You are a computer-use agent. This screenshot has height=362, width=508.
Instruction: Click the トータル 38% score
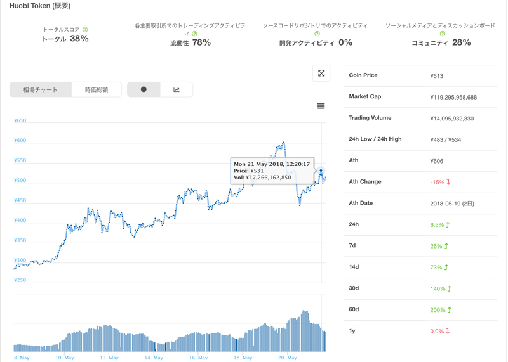65,39
